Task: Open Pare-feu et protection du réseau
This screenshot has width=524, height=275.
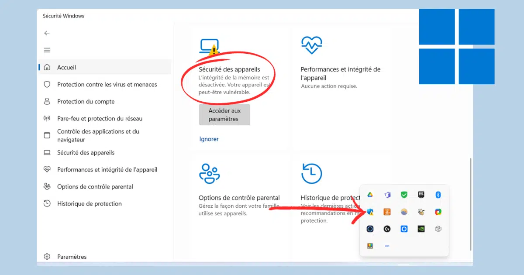Action: 100,119
